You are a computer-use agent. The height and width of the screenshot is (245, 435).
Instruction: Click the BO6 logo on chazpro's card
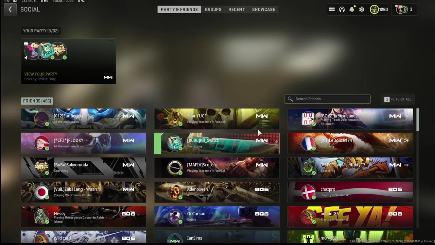[x=395, y=190]
